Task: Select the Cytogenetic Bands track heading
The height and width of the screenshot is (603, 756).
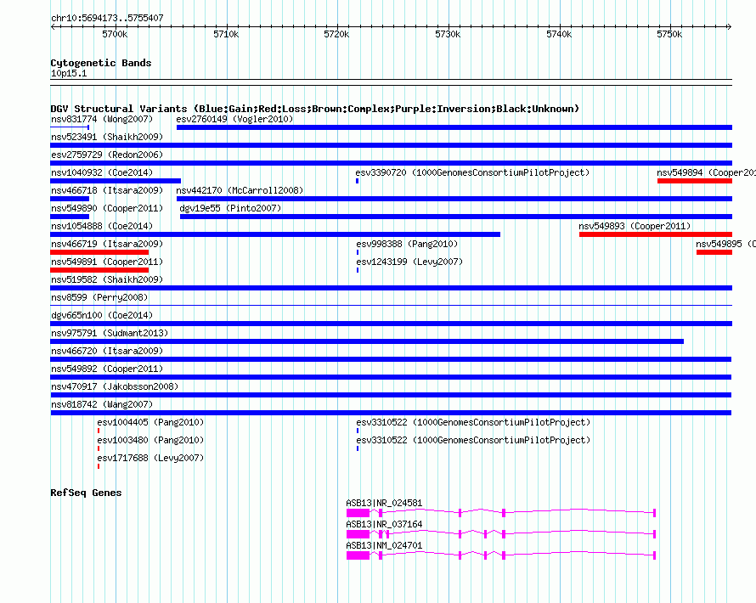Action: [100, 63]
